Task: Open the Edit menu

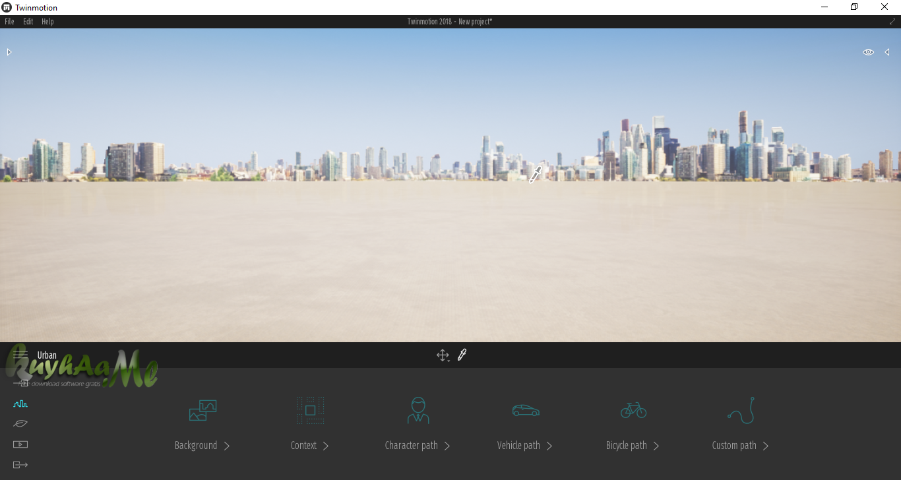Action: [x=28, y=22]
